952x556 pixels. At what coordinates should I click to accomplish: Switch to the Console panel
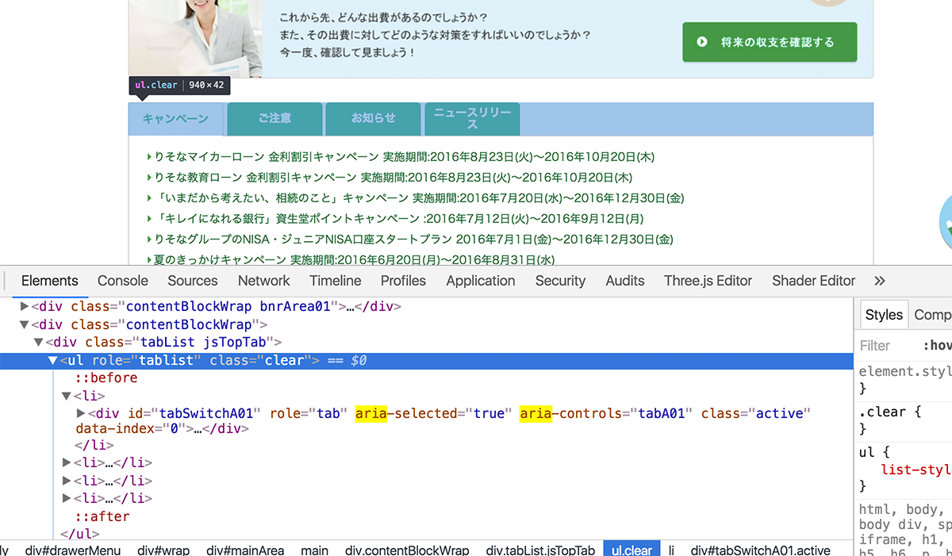point(122,281)
